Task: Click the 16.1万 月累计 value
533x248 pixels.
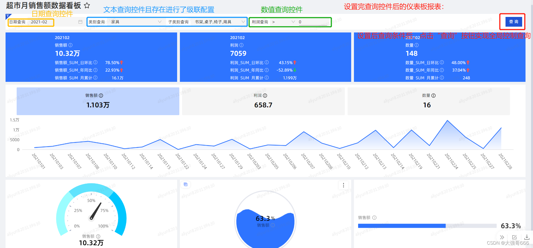Action: [x=117, y=78]
